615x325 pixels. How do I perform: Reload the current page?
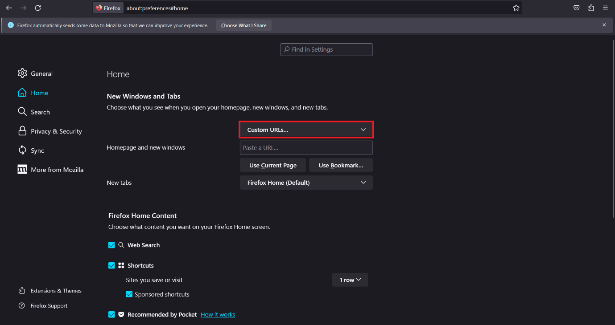38,8
